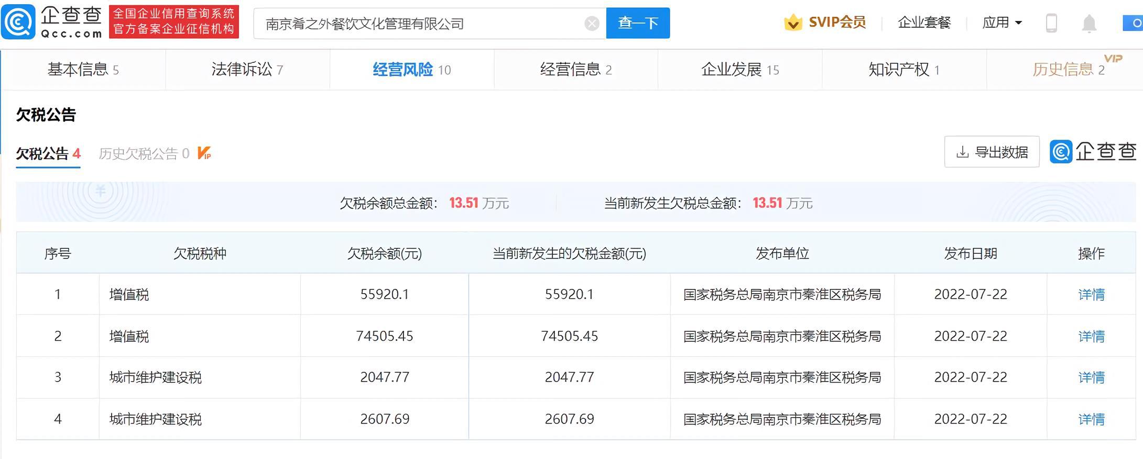The image size is (1143, 459).
Task: Open 详情 for row 4 城市维护建设税 2607.69
Action: [x=1091, y=419]
